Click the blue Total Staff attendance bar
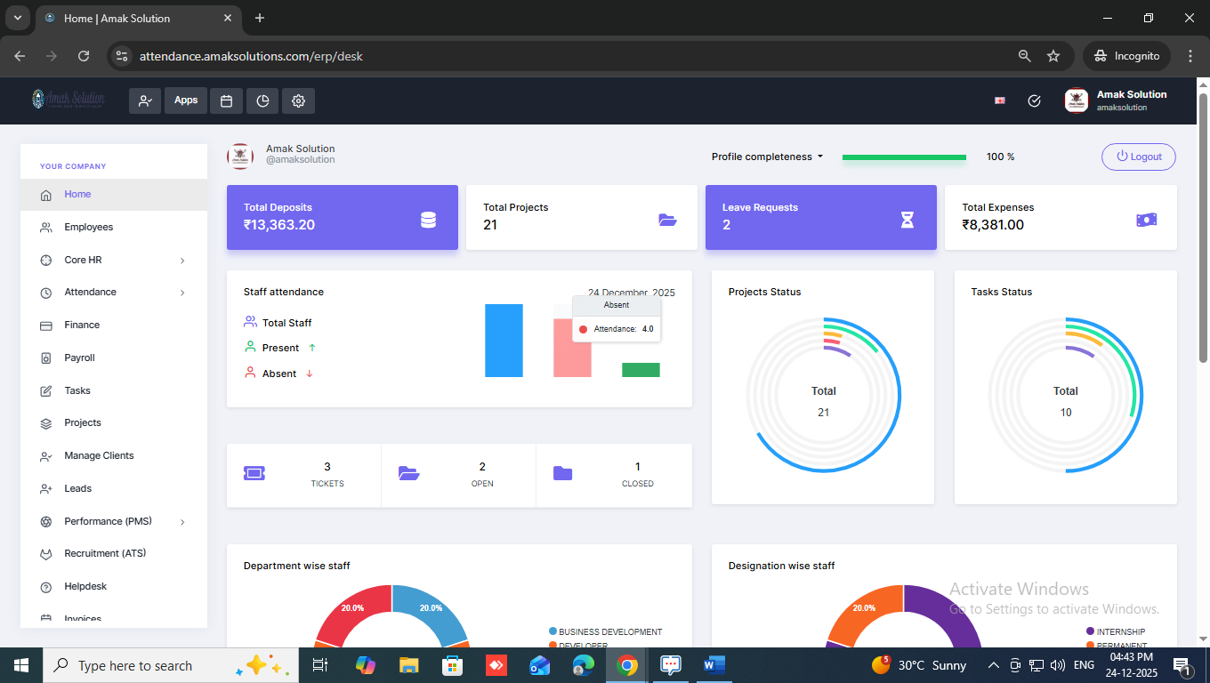This screenshot has height=683, width=1210. pyautogui.click(x=504, y=341)
